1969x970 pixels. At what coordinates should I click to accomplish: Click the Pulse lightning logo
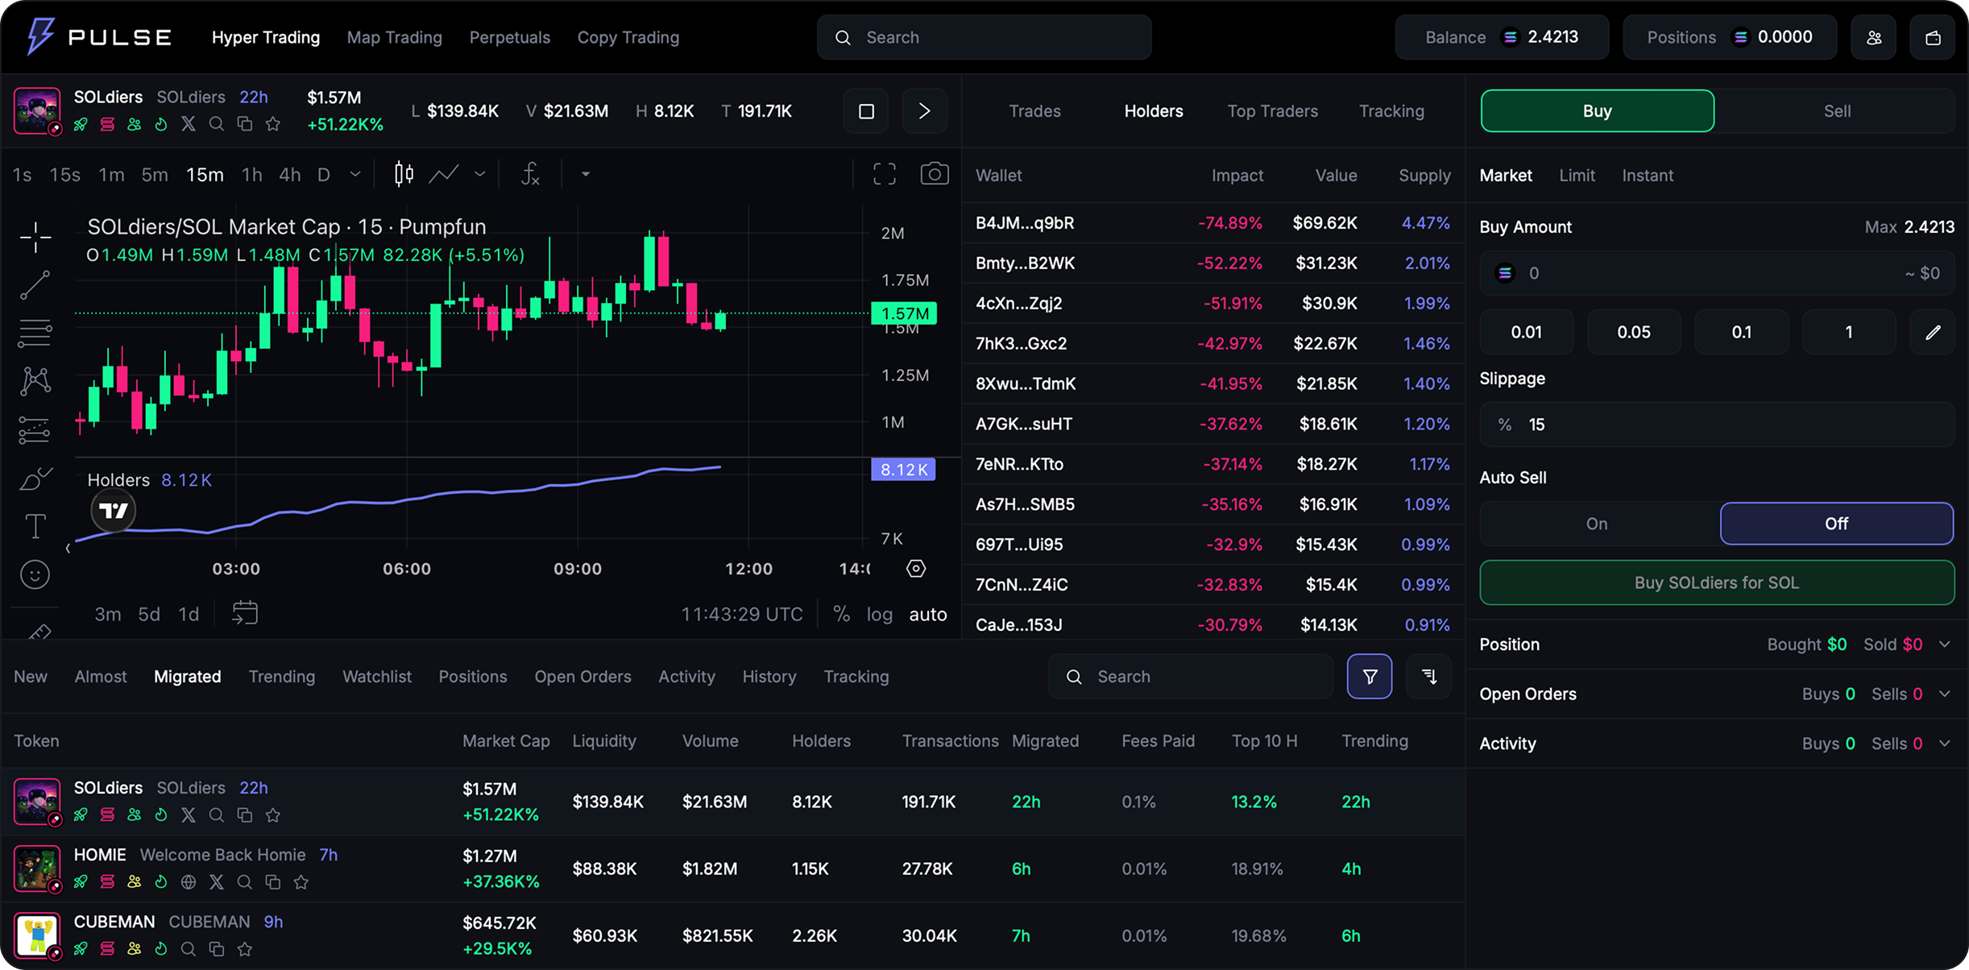(39, 37)
